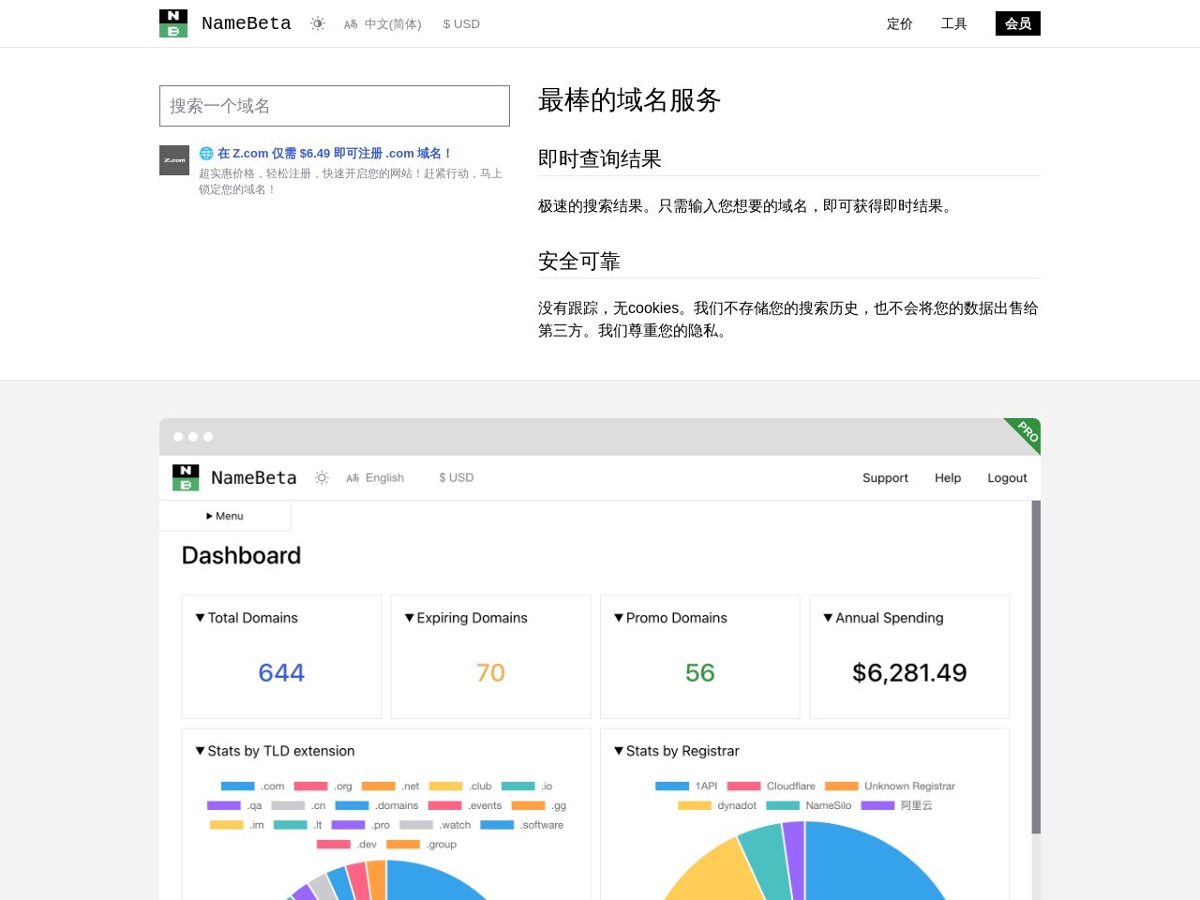Click the Dashboard heading in preview
Viewport: 1200px width, 900px height.
coord(241,555)
